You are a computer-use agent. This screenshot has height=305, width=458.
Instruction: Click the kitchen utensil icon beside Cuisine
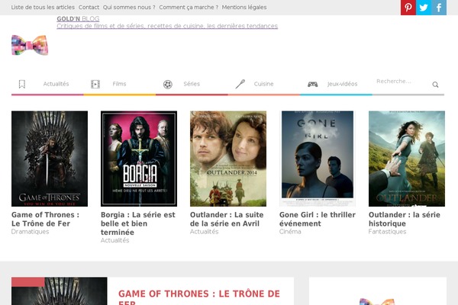coord(240,84)
